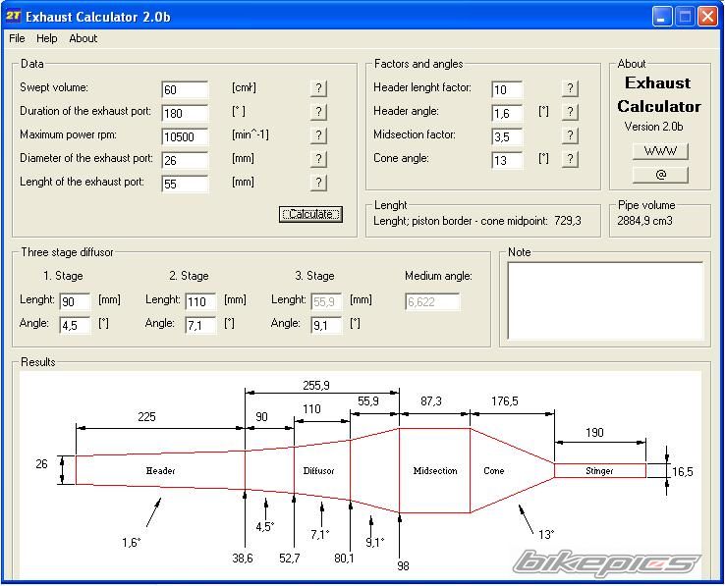Click the 87,3 midsection length dimension
Screen dimensions: 725x586
(x=431, y=401)
